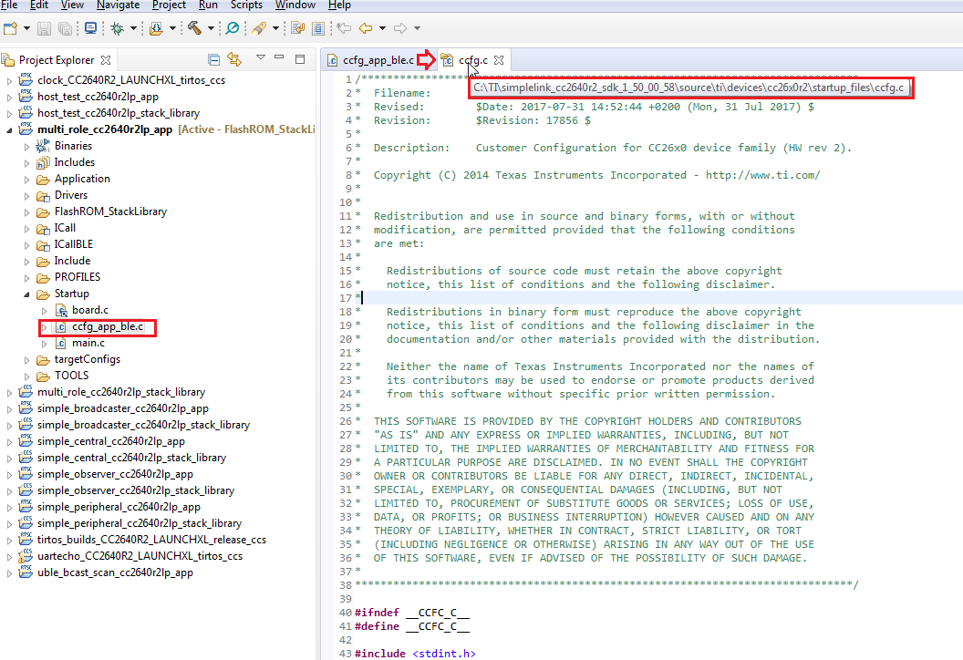Image resolution: width=963 pixels, height=660 pixels.
Task: Select simple_central_cc2640r2lp_stack_library project
Action: pos(131,458)
